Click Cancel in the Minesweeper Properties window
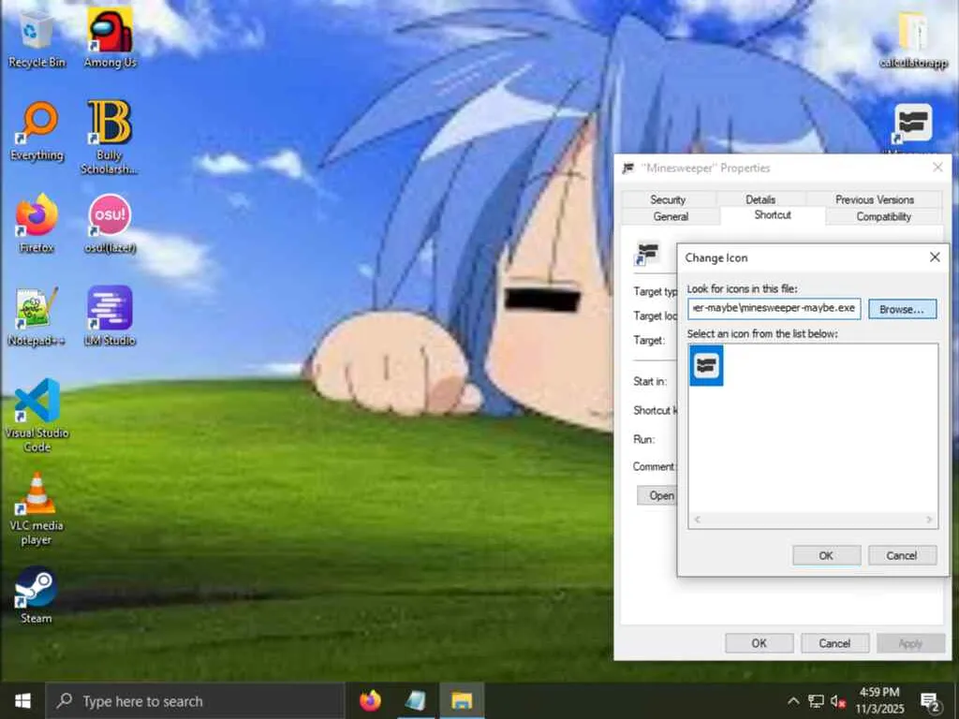The image size is (959, 719). 834,643
